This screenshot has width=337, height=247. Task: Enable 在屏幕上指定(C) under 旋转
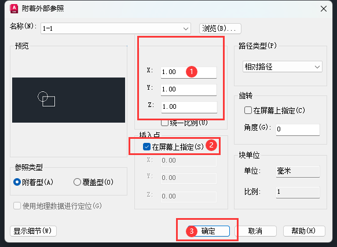[248, 110]
